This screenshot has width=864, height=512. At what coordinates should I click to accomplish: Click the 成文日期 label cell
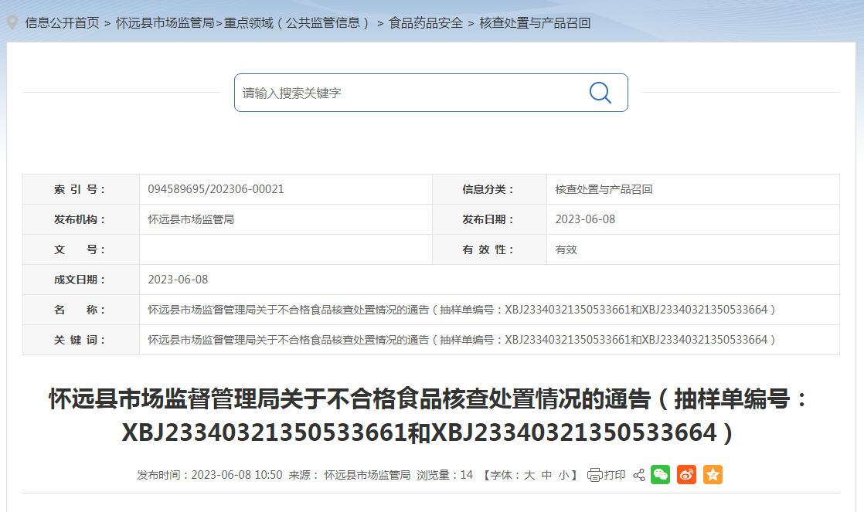(x=81, y=280)
